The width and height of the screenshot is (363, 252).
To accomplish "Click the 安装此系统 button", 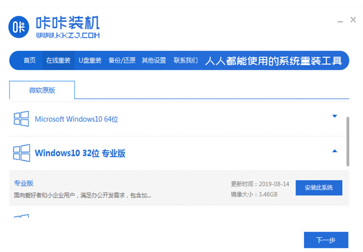I will point(319,188).
